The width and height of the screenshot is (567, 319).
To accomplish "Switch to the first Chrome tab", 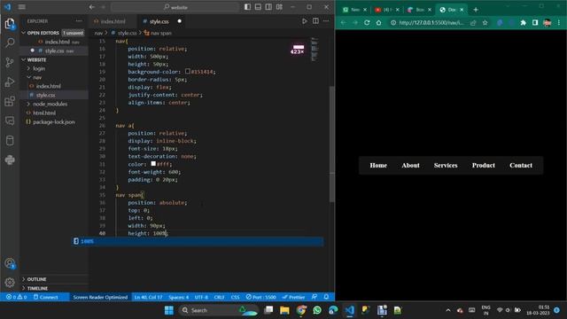I will 354,10.
